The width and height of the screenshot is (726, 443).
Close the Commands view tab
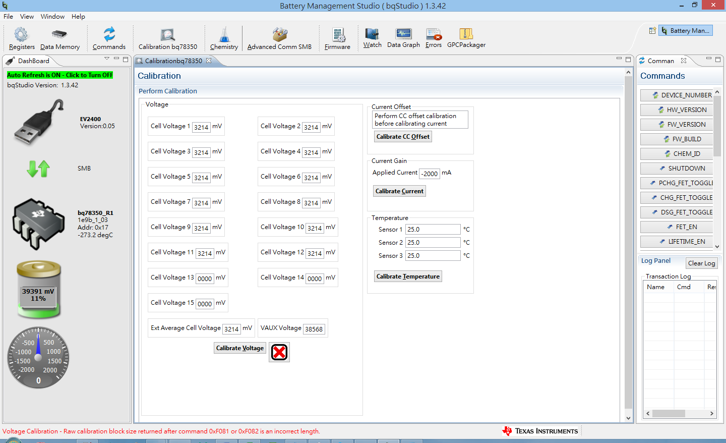point(684,61)
